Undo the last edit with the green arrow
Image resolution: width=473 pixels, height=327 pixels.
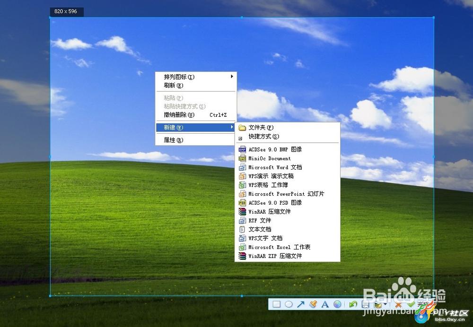pyautogui.click(x=353, y=304)
